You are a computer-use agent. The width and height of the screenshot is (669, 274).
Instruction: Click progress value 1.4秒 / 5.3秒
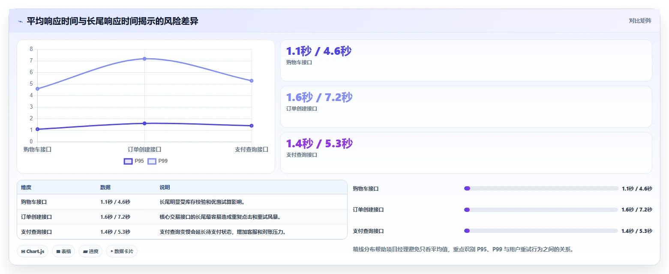point(637,231)
